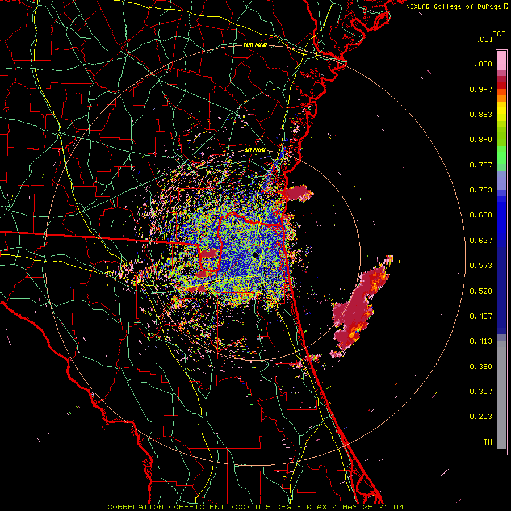Click the crimson echo blob on the northeast coast
The height and width of the screenshot is (511, 511).
[x=298, y=192]
